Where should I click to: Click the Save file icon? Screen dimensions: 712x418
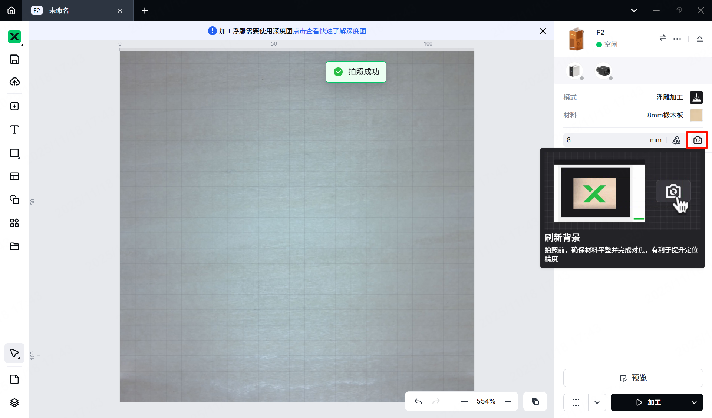(x=14, y=59)
